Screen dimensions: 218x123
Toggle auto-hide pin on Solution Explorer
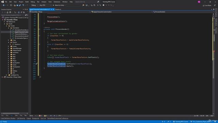pyautogui.click(x=25, y=10)
